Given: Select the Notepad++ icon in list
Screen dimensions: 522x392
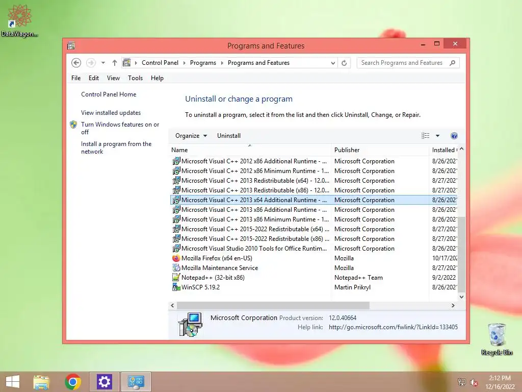Looking at the screenshot, I should [x=176, y=277].
